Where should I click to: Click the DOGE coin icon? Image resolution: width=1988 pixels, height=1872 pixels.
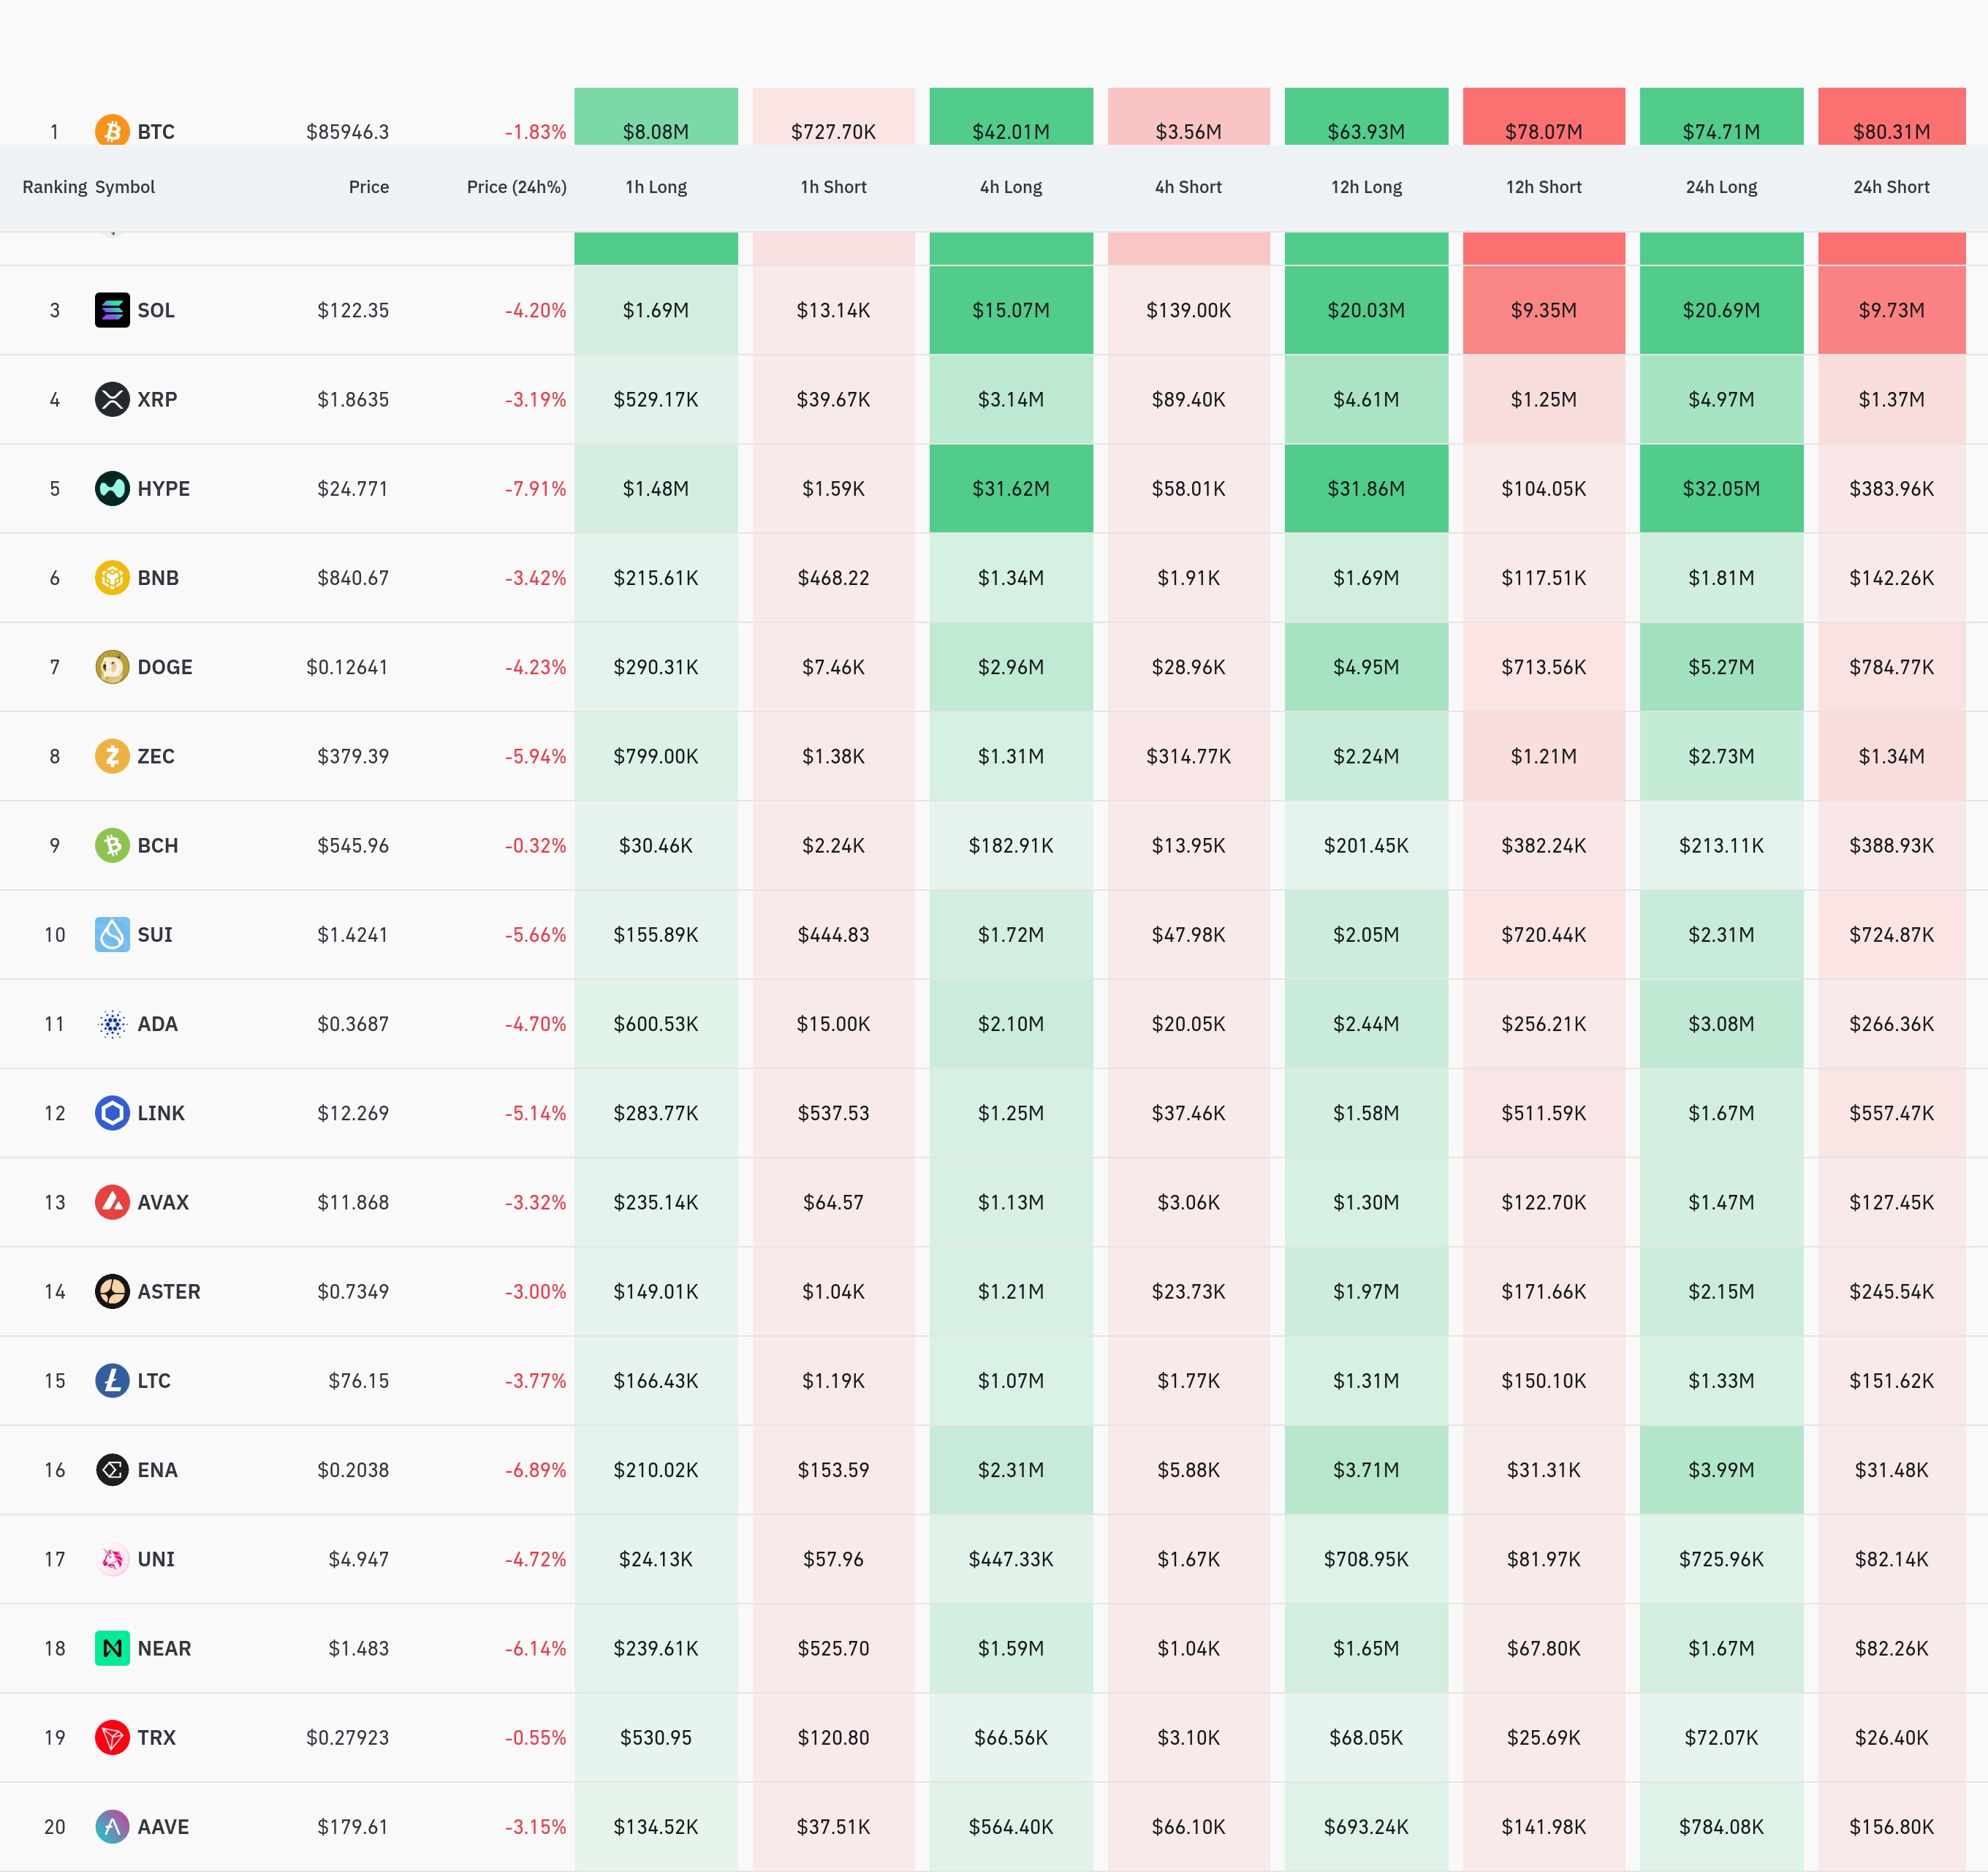(x=112, y=668)
